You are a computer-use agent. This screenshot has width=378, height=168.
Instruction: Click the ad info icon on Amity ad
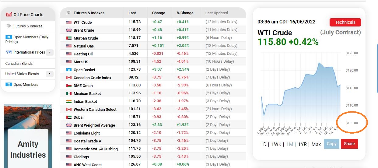(x=45, y=107)
